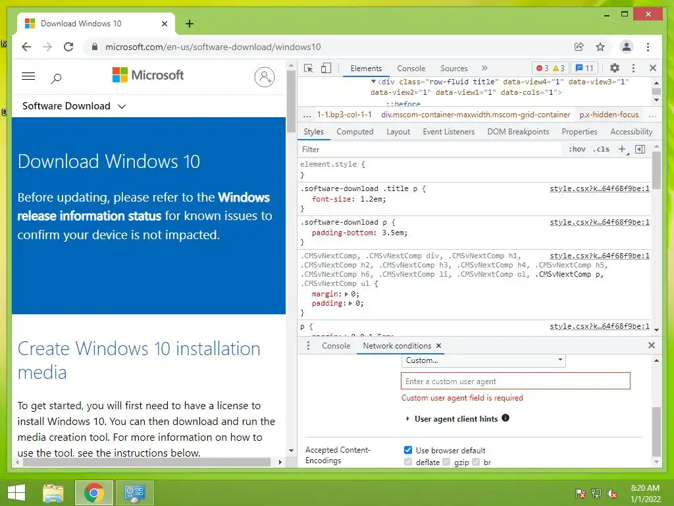
Task: Reload the Microsoft page
Action: pyautogui.click(x=68, y=47)
